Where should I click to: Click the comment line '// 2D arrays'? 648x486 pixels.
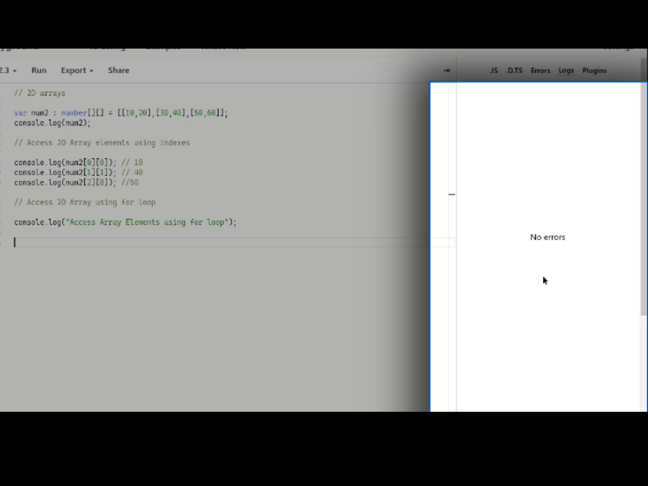[40, 92]
